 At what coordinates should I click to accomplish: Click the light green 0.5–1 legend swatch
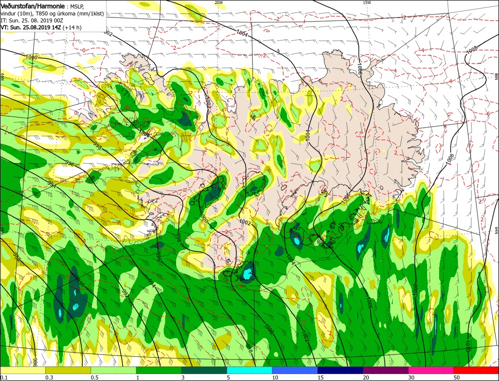tap(114, 371)
